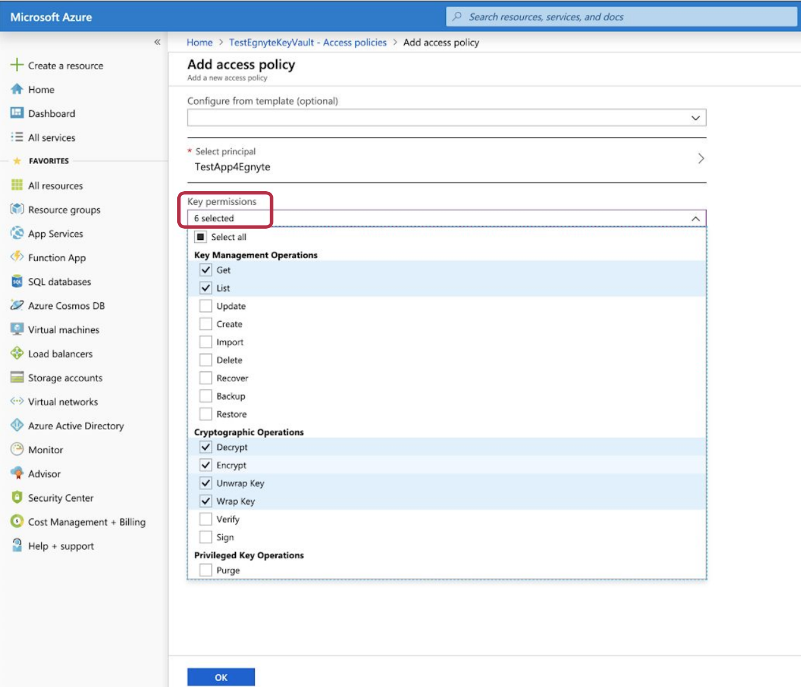Click the search resources input field
The width and height of the screenshot is (801, 687).
tap(622, 17)
